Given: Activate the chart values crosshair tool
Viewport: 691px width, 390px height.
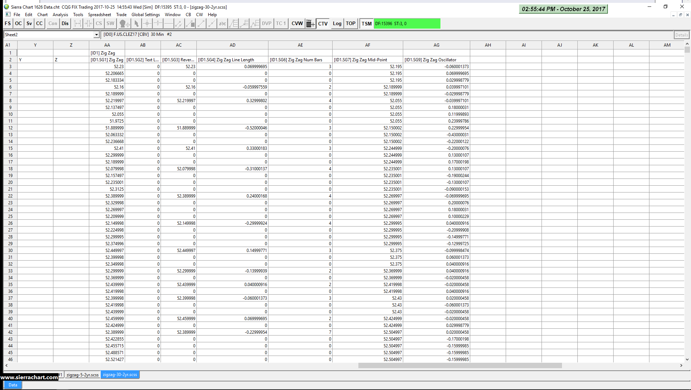Looking at the screenshot, I should click(x=147, y=24).
